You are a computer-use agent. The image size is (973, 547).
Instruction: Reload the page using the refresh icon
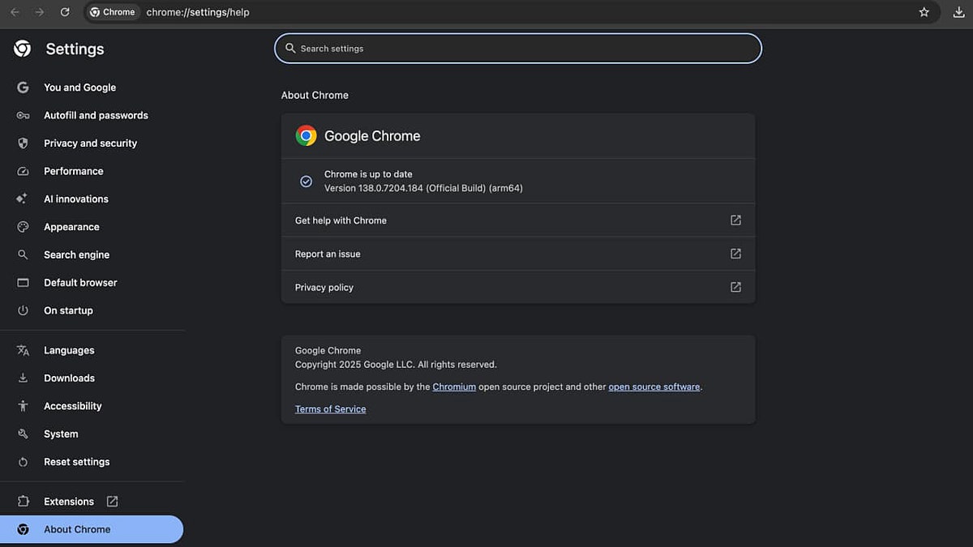[x=65, y=12]
